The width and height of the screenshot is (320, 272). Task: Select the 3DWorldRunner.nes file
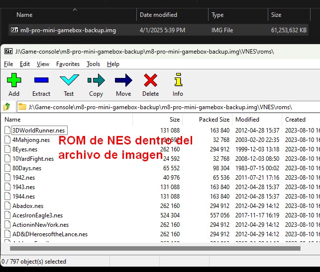38,131
